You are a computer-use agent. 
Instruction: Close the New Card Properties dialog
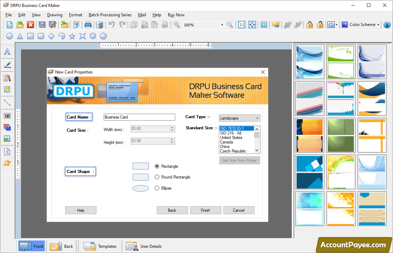click(x=263, y=72)
